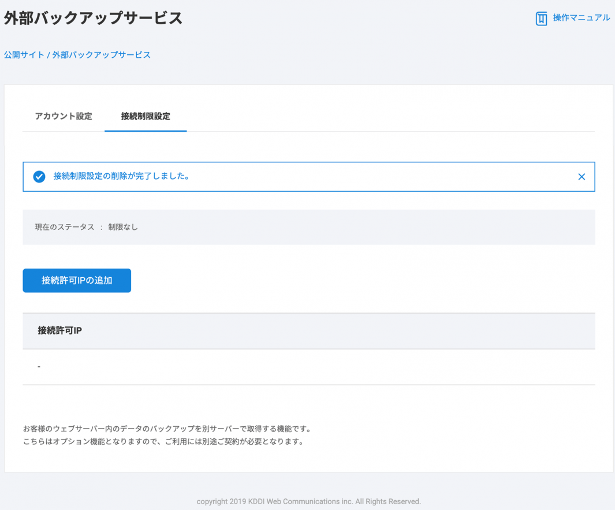Open the 操作マニュアル book icon
This screenshot has height=510, width=615.
541,18
